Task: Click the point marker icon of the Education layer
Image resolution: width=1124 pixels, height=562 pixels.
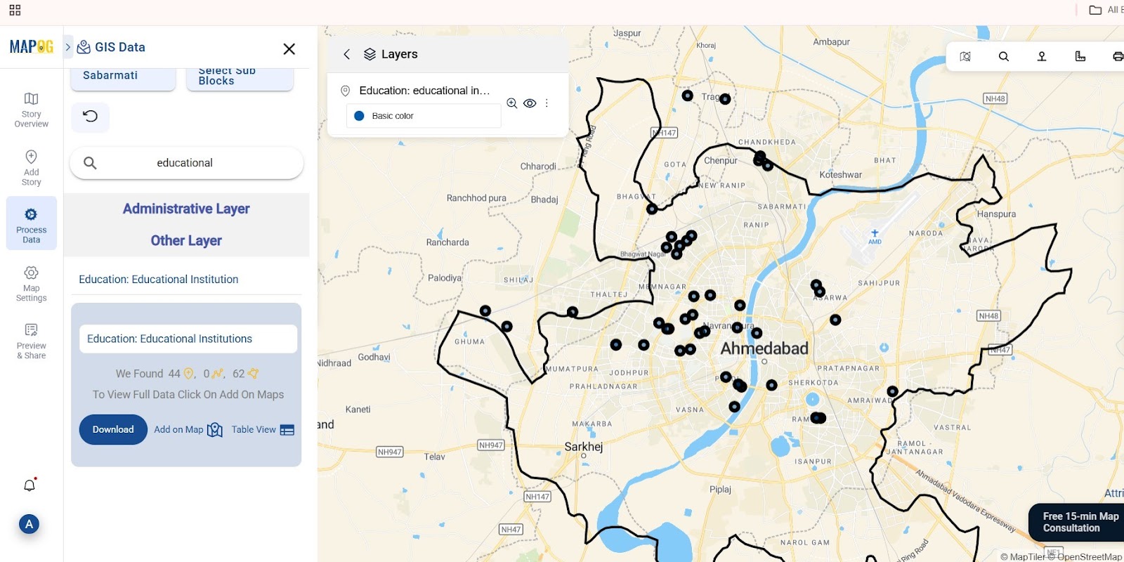Action: [345, 91]
